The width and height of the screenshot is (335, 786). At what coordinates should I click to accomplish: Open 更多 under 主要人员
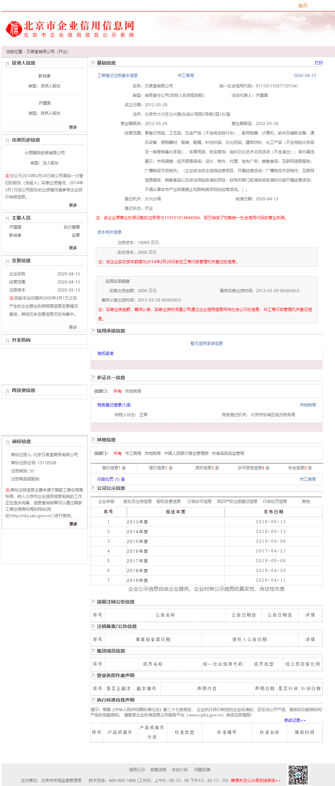coord(73,248)
